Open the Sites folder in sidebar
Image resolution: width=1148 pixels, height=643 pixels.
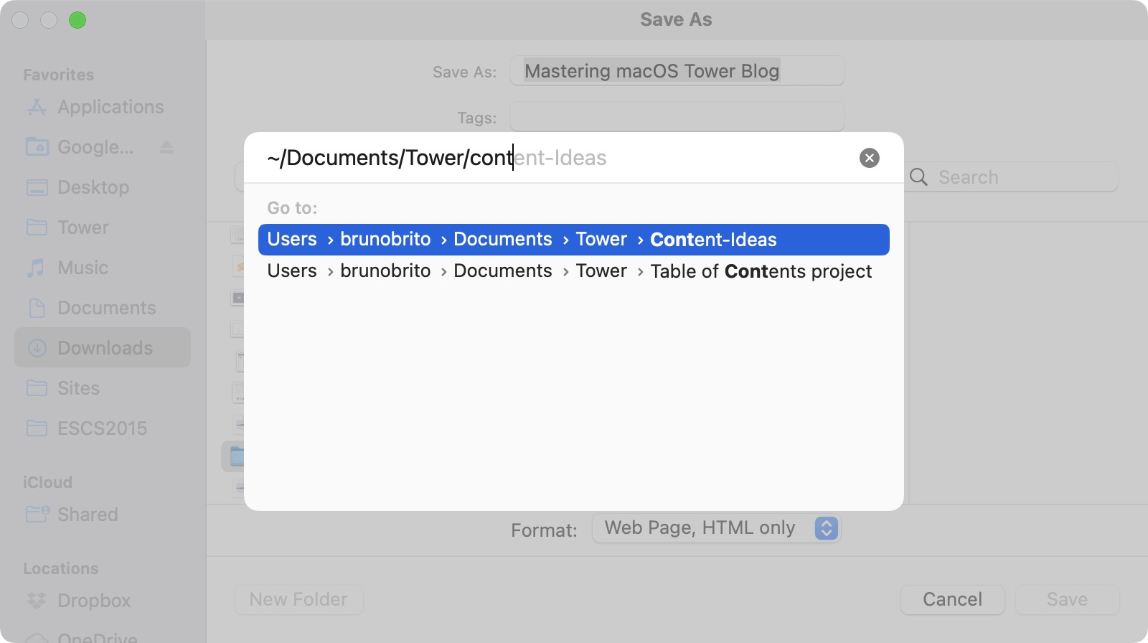tap(78, 388)
